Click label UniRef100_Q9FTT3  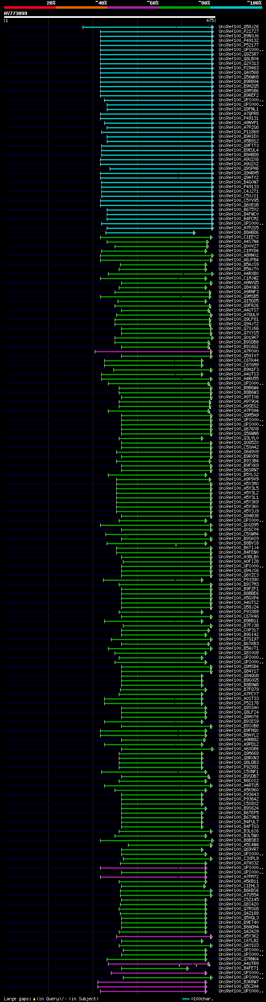coord(239,146)
